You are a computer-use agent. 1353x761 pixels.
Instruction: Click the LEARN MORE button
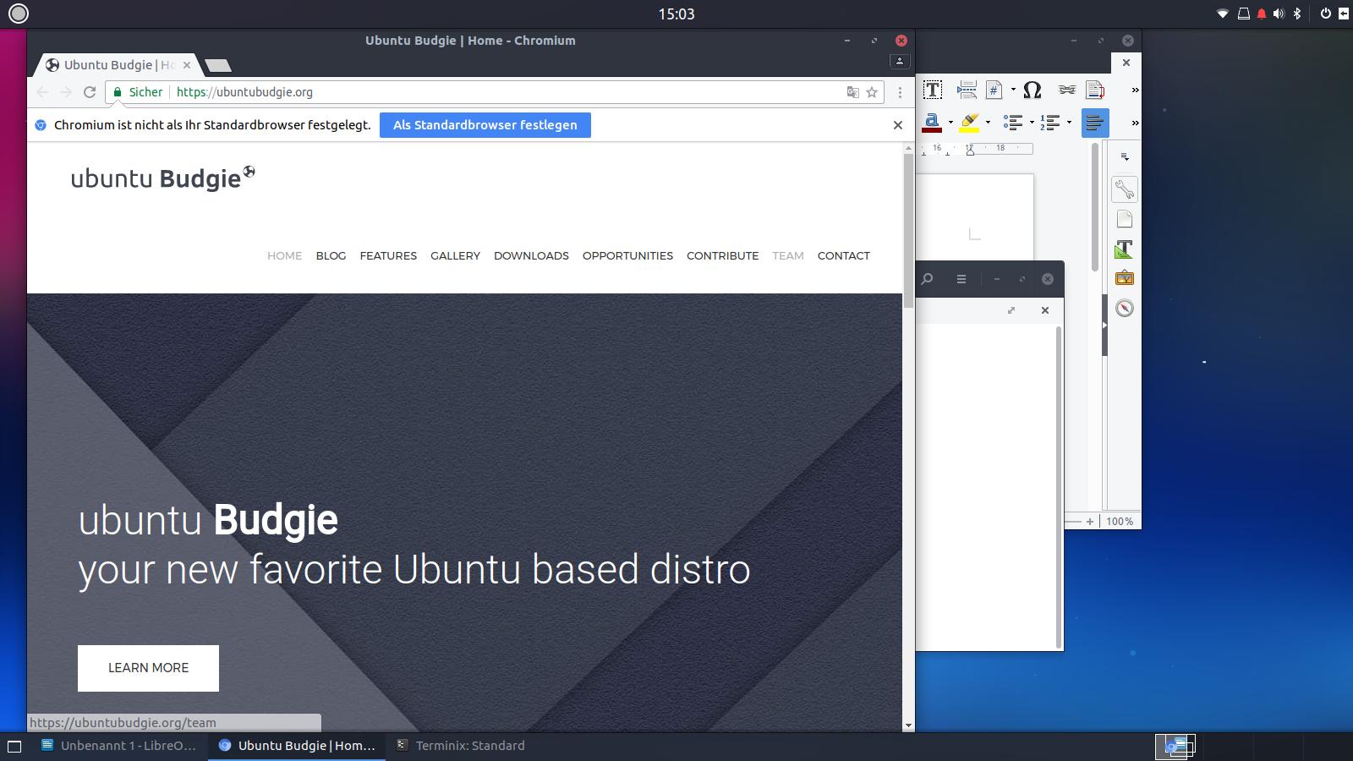(148, 668)
